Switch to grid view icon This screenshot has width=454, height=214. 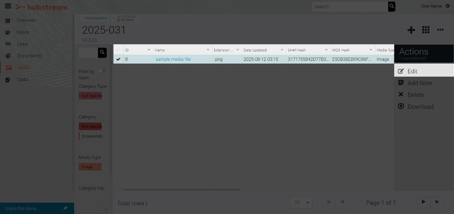point(426,30)
